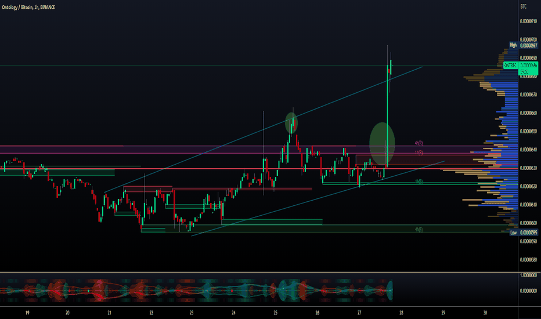Click the 0.00000670 price axis label
Screen dimensions: 541x319
tap(528, 95)
